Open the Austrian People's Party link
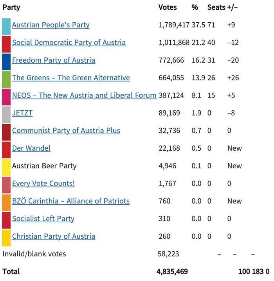The image size is (274, 281). [51, 25]
